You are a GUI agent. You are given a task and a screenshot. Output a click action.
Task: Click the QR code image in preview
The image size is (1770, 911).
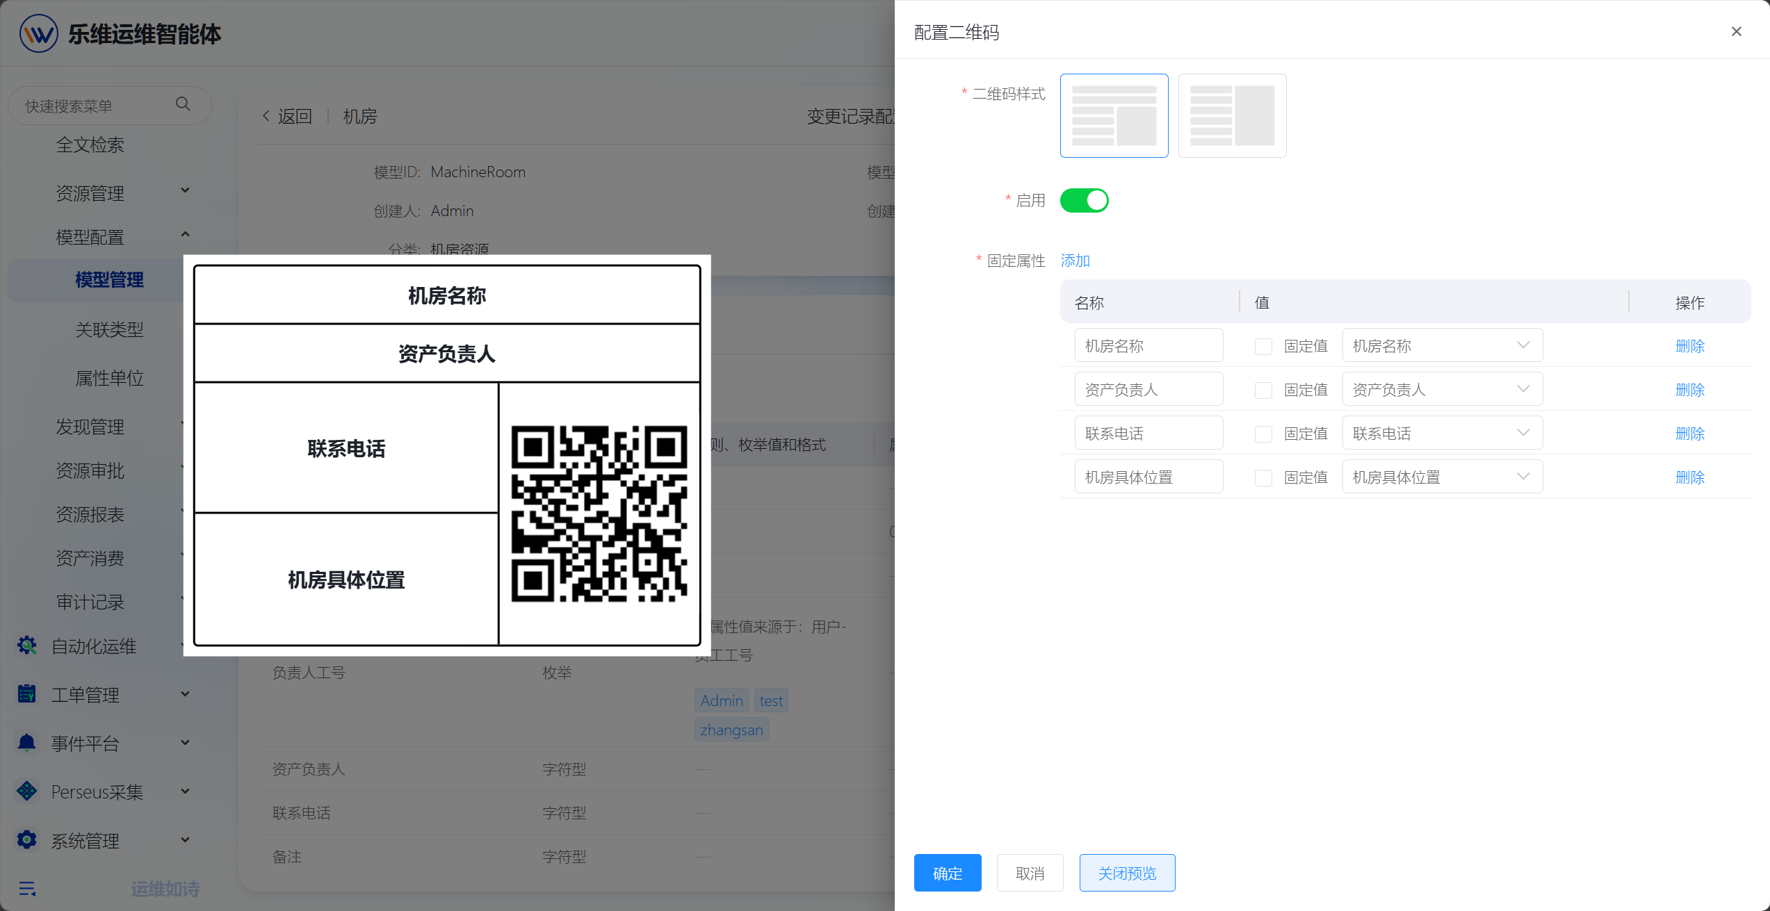click(x=599, y=514)
